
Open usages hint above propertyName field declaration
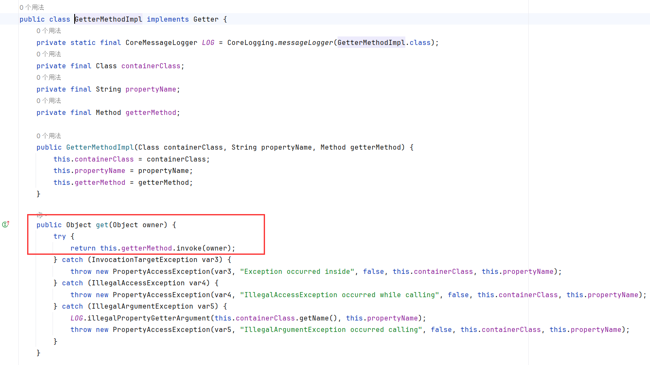click(49, 78)
